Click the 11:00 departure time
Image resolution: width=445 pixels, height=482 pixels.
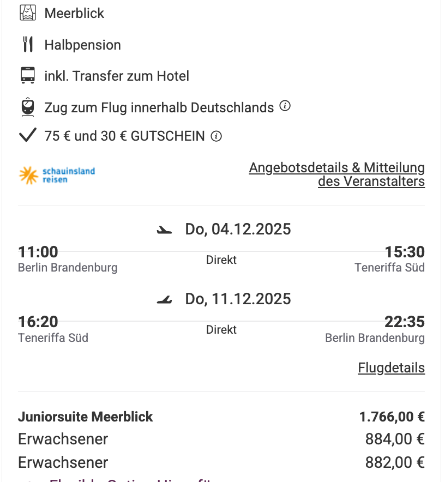coord(38,252)
